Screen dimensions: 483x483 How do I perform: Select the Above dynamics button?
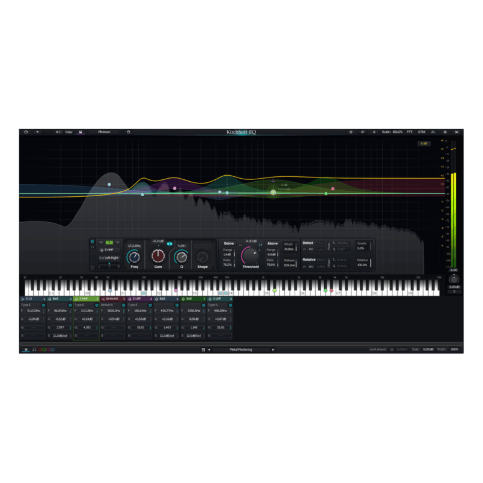tap(272, 243)
